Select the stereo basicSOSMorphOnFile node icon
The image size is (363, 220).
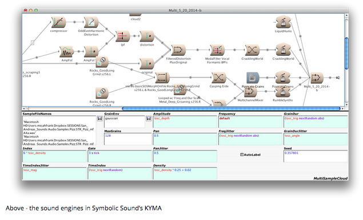[x=162, y=78]
